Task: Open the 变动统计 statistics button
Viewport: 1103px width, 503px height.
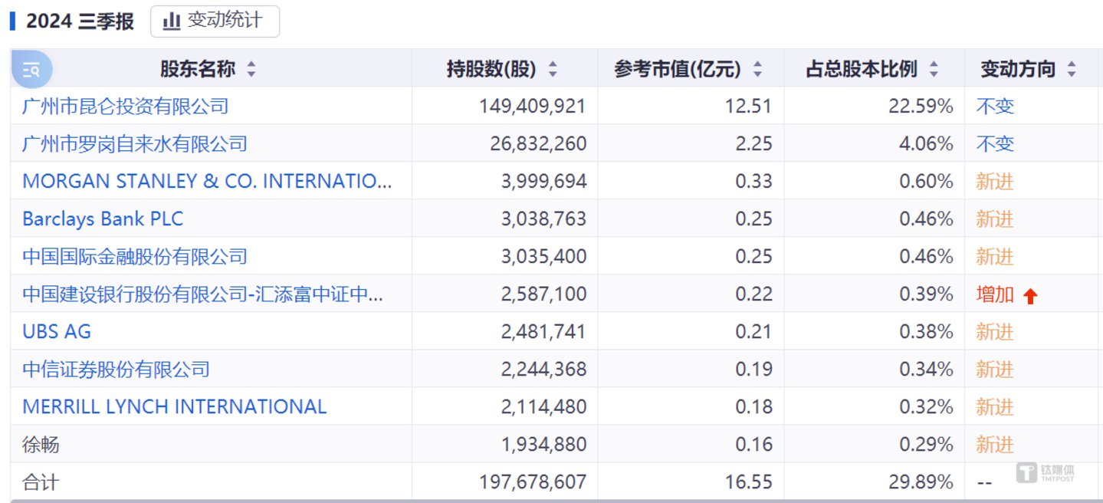Action: (x=215, y=21)
